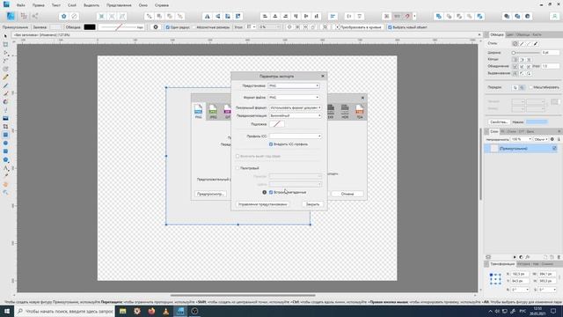Click the stroke width slider
Screen dimensions: 563x317
(526, 53)
